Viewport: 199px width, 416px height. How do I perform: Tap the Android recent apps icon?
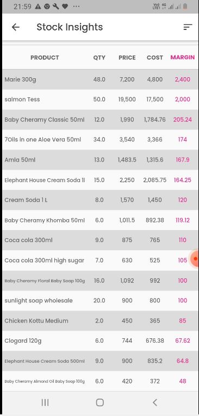(45, 402)
